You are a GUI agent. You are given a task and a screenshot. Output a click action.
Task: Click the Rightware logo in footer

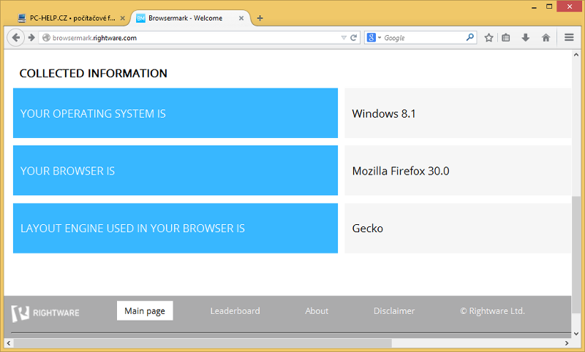[45, 313]
